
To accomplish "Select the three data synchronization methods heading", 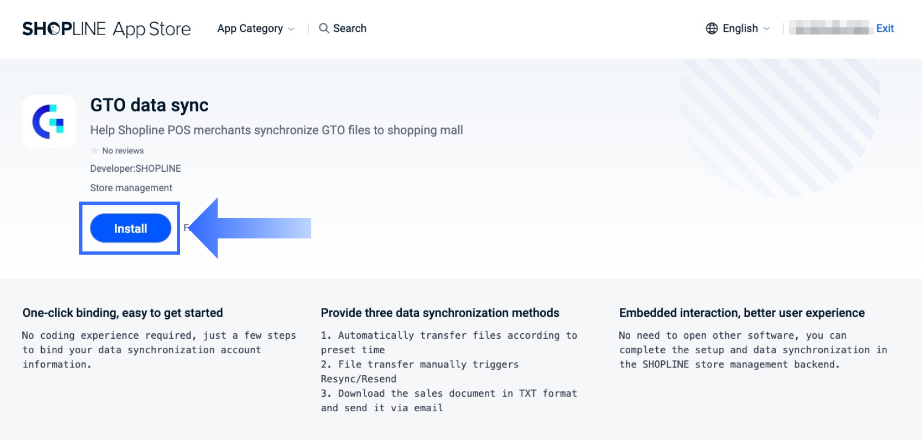I will pyautogui.click(x=440, y=313).
